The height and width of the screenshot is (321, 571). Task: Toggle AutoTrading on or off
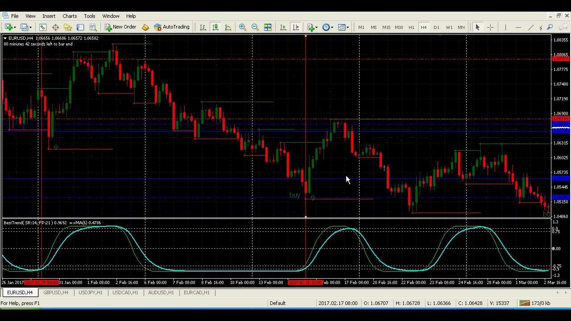(x=172, y=27)
